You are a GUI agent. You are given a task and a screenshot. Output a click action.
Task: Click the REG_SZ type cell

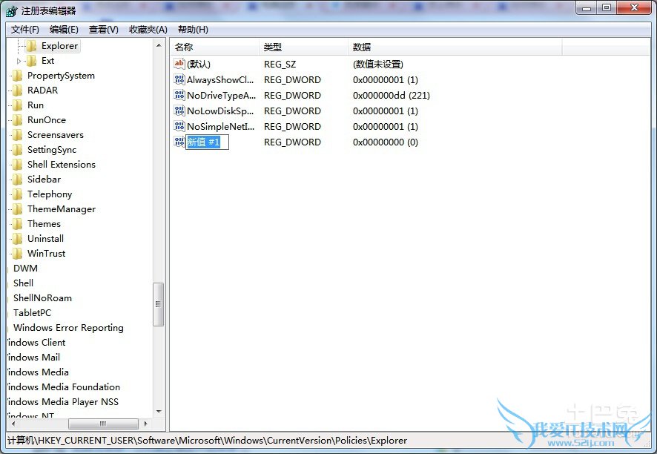pyautogui.click(x=280, y=64)
